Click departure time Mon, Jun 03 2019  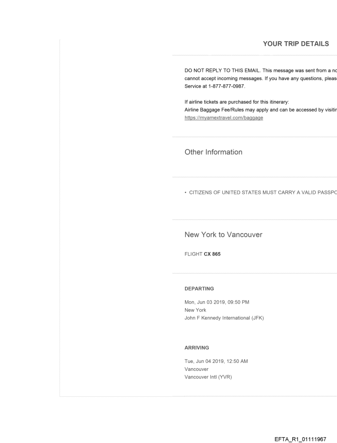[x=216, y=302]
